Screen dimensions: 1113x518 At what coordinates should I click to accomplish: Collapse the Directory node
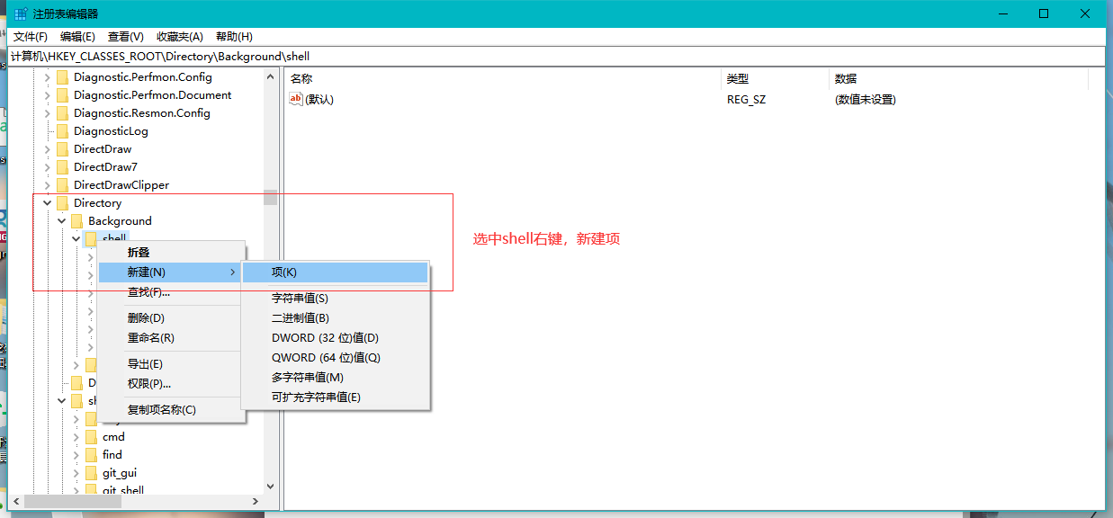coord(48,203)
